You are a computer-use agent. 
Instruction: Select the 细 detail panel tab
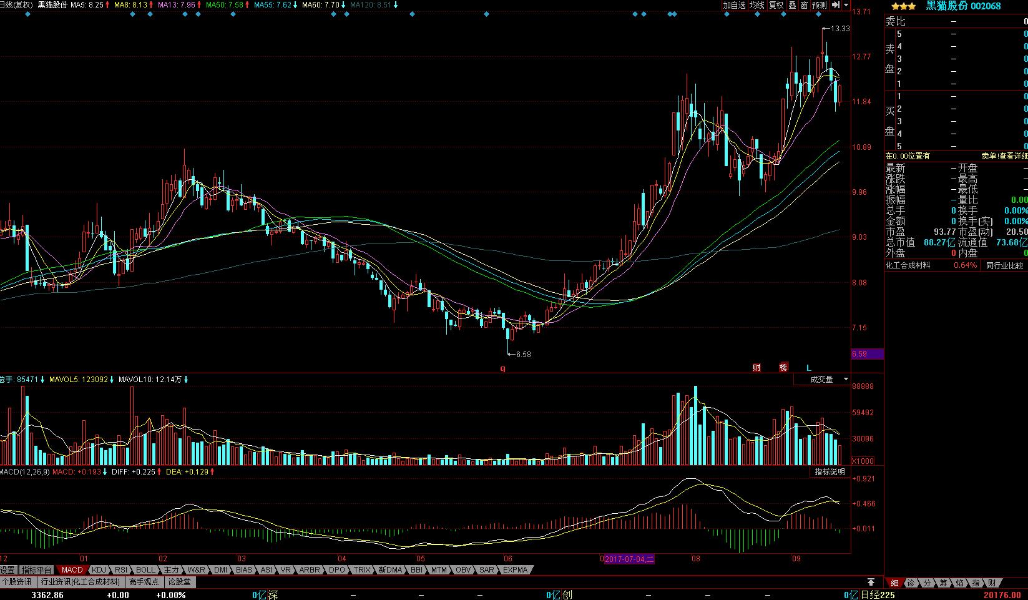pos(894,583)
